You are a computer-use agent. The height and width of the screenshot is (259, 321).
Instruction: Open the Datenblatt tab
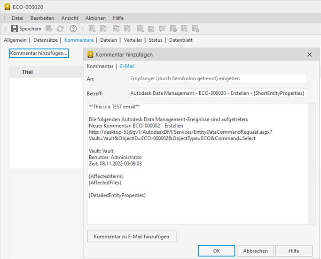(x=181, y=40)
